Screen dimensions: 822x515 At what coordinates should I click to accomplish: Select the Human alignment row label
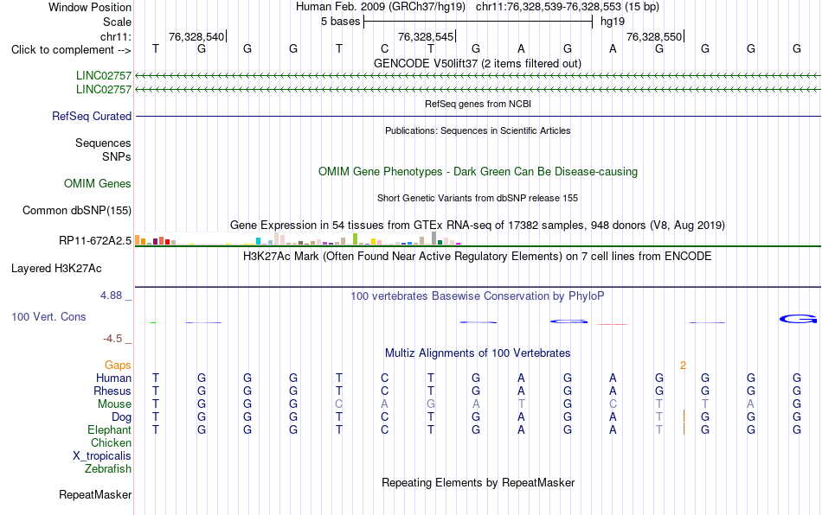(x=113, y=378)
